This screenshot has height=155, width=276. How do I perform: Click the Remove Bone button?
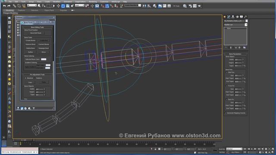click(31, 44)
